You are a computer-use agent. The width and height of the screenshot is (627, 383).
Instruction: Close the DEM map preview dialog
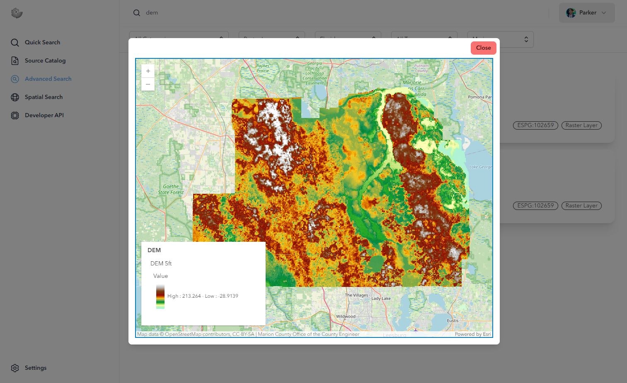coord(483,48)
